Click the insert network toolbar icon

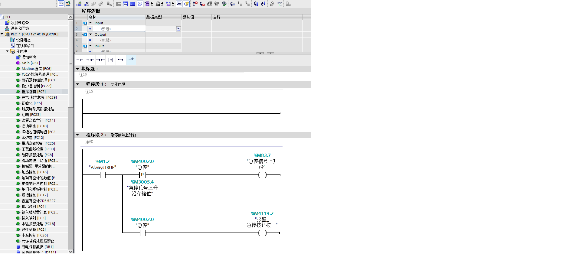(79, 4)
